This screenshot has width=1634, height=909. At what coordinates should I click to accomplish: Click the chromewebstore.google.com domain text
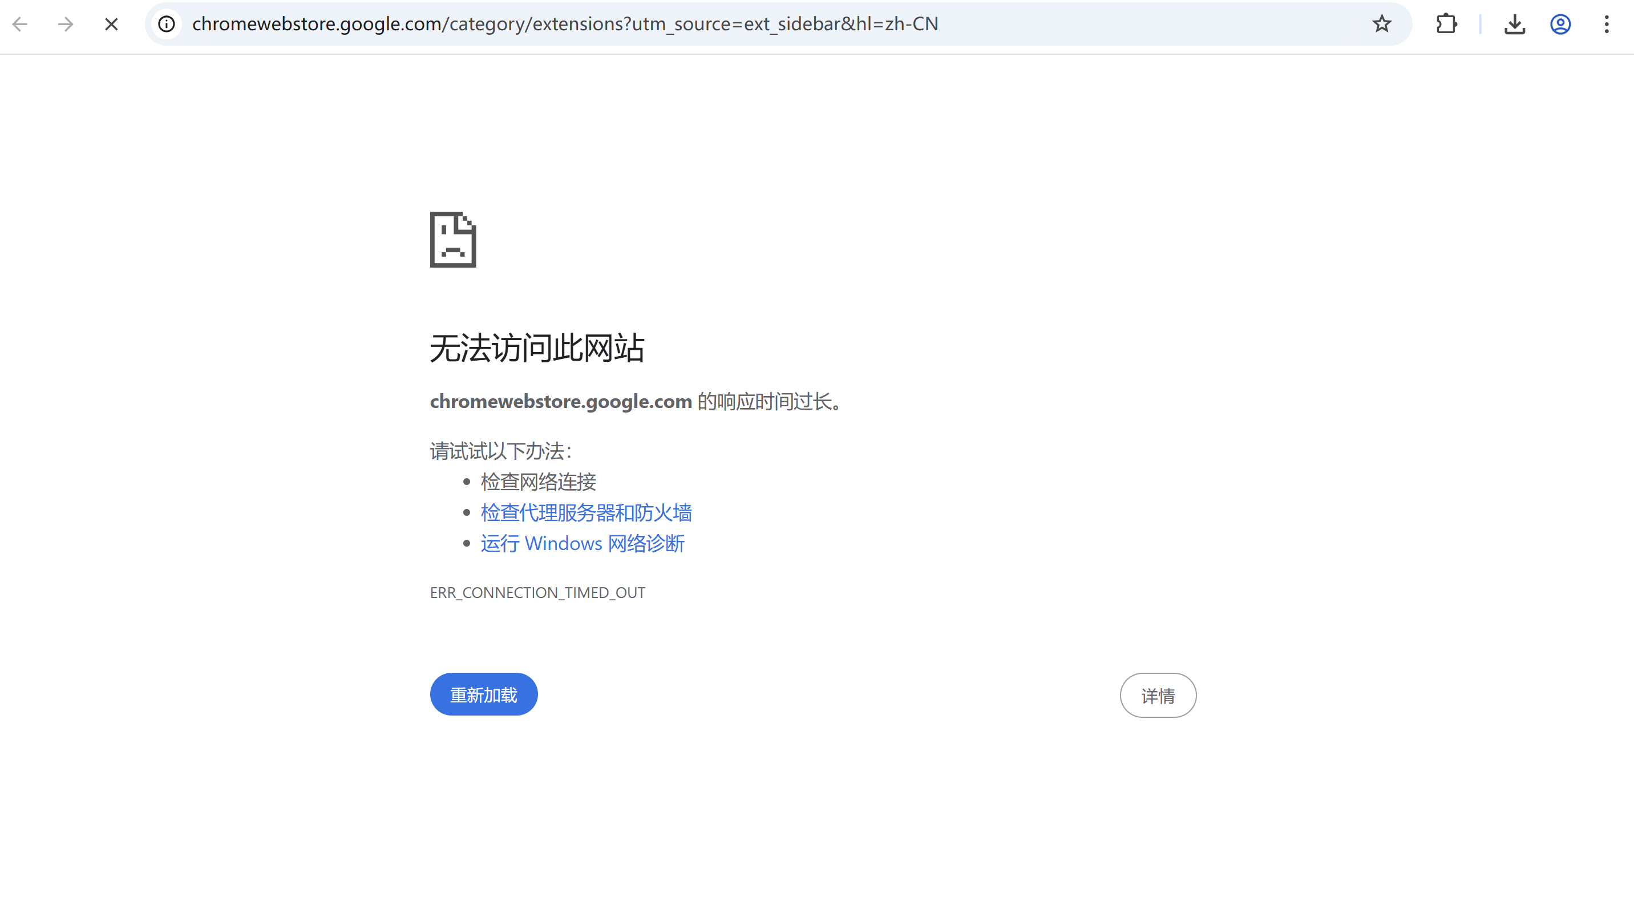[561, 401]
